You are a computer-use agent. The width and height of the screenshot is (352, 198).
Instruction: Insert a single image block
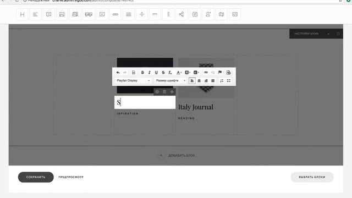(62, 14)
